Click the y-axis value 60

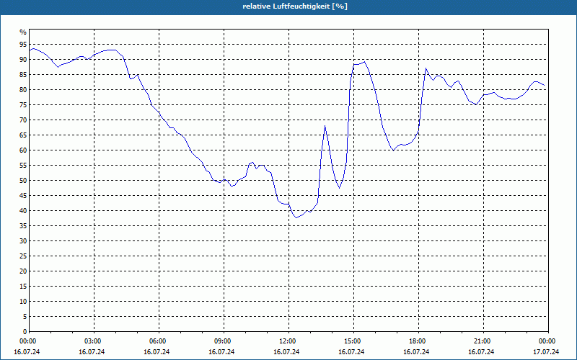23,150
